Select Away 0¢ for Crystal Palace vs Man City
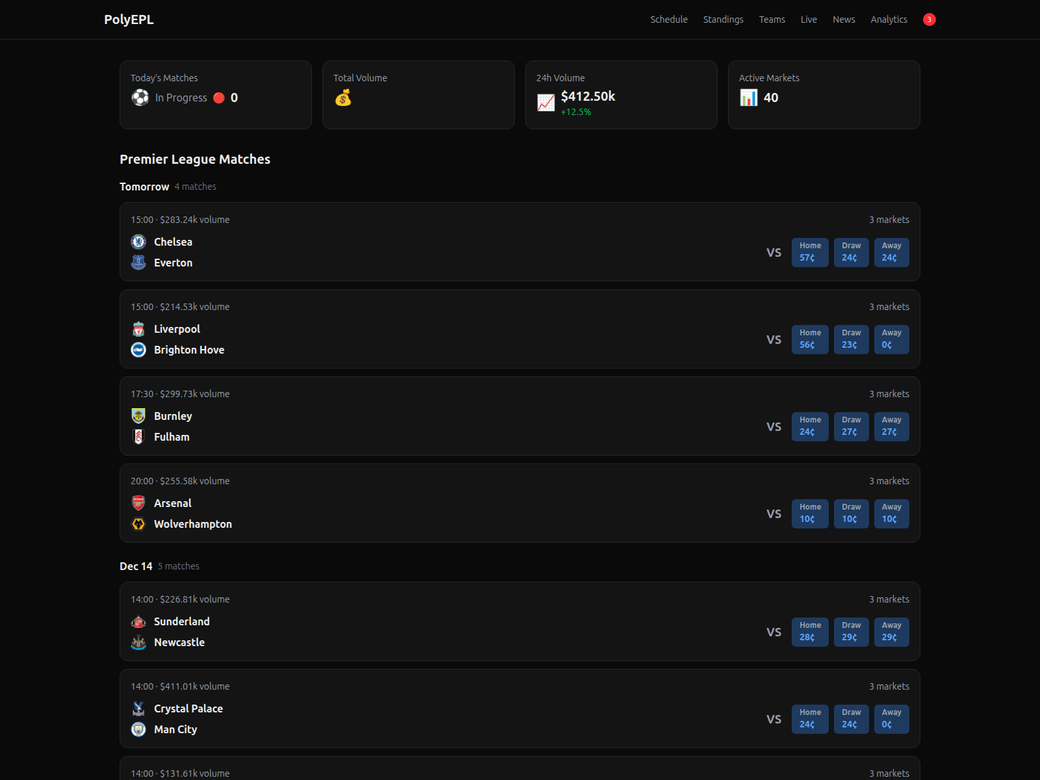The image size is (1040, 780). (892, 719)
